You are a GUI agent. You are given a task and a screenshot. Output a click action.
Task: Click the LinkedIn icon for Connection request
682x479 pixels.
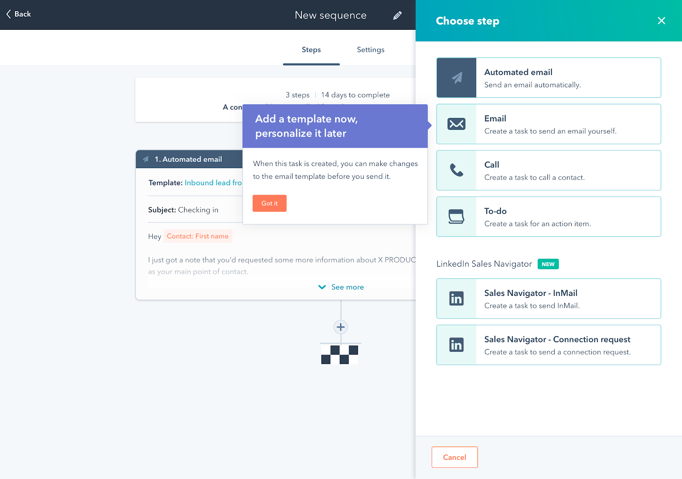457,345
